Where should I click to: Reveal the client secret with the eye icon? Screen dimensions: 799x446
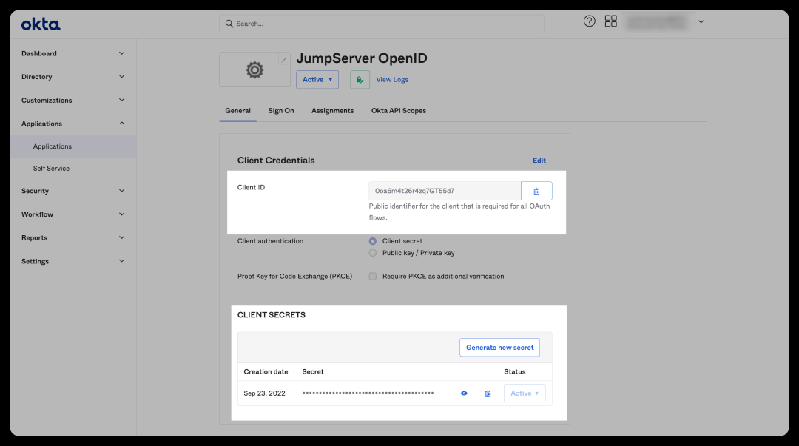click(x=464, y=393)
